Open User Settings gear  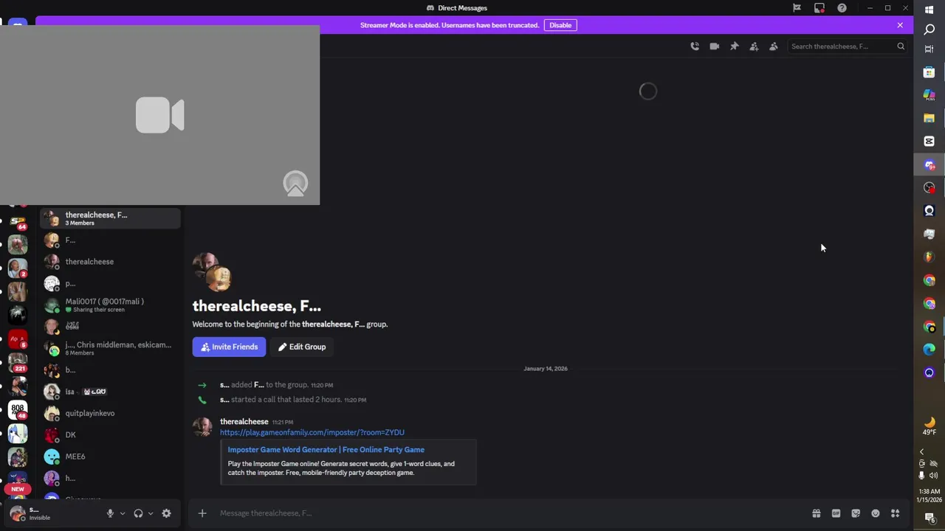166,513
